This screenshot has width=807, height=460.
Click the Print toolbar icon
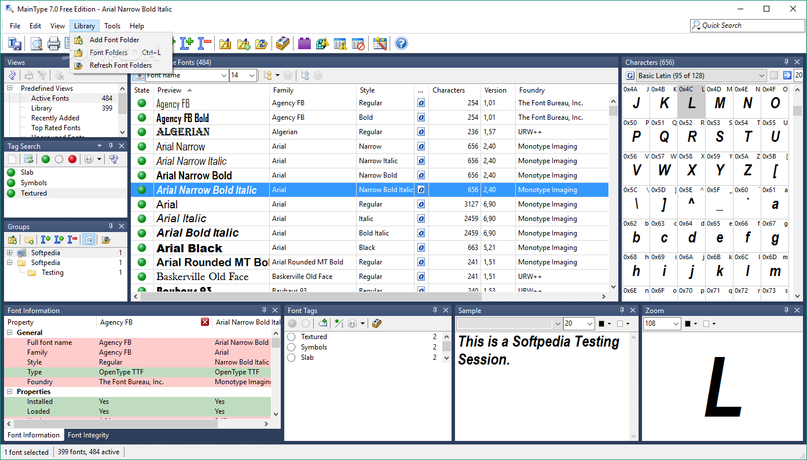pos(54,43)
